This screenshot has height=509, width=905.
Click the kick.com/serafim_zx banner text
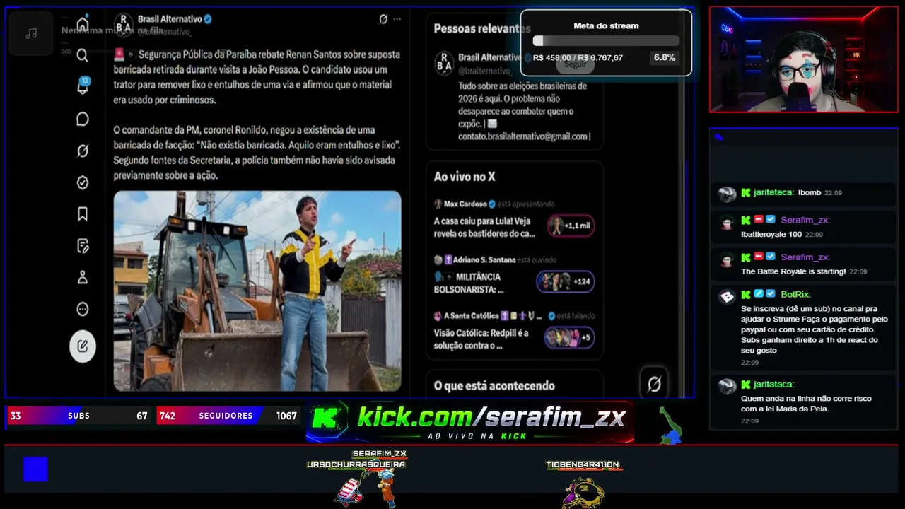[x=491, y=417]
